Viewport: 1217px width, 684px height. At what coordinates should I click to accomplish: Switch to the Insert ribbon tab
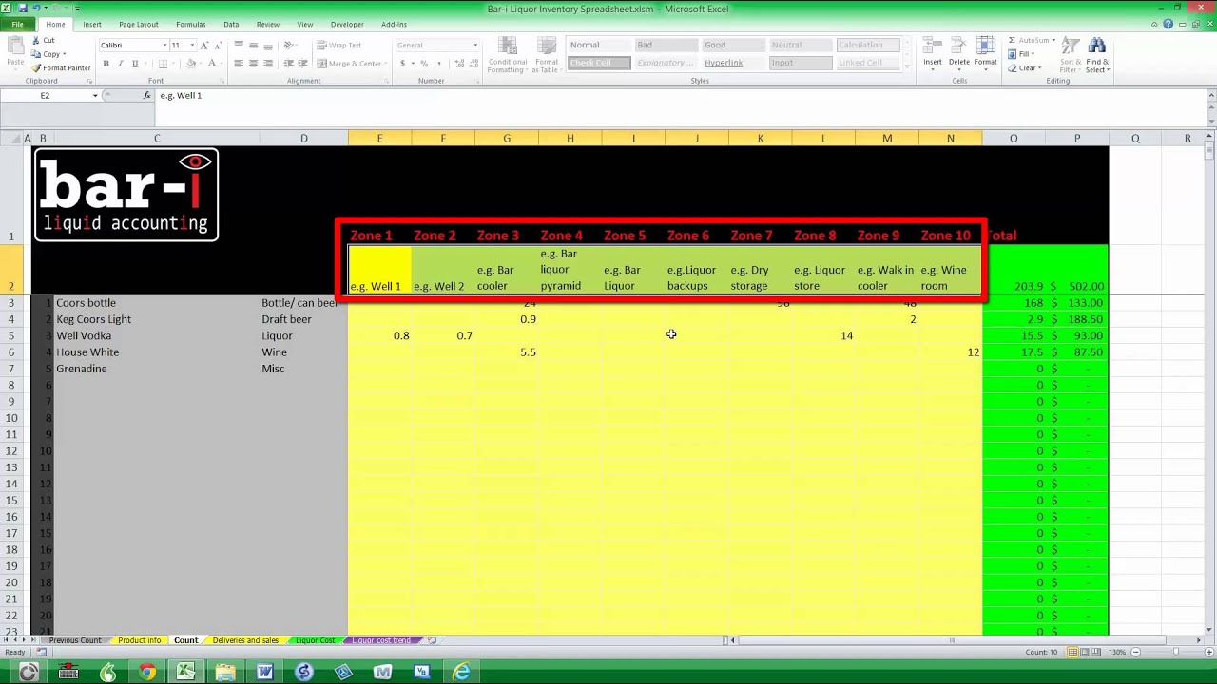92,25
